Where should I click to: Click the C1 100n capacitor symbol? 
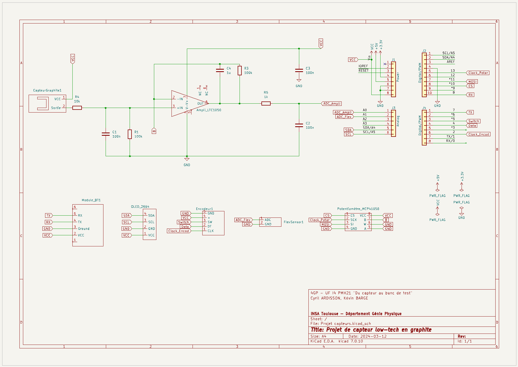[106, 134]
